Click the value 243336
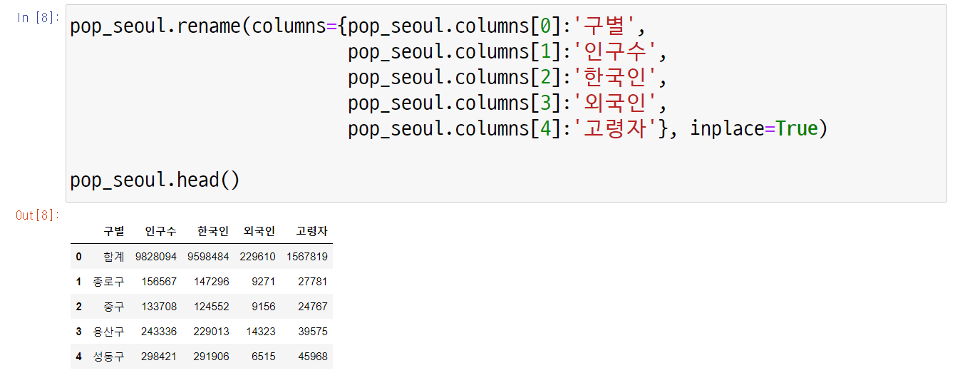Screen dimensions: 955x373 [x=158, y=332]
